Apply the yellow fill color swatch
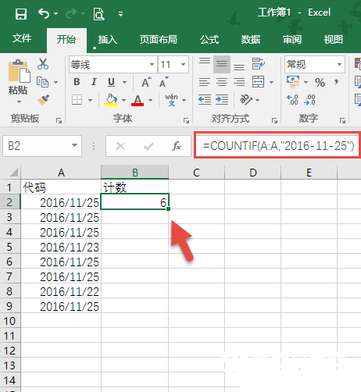This screenshot has height=392, width=361. pyautogui.click(x=111, y=100)
